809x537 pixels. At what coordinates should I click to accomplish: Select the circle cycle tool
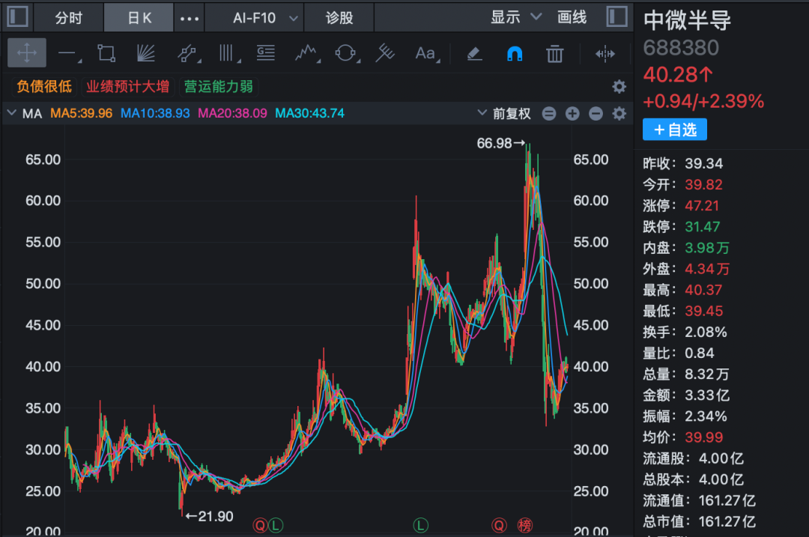[x=347, y=53]
